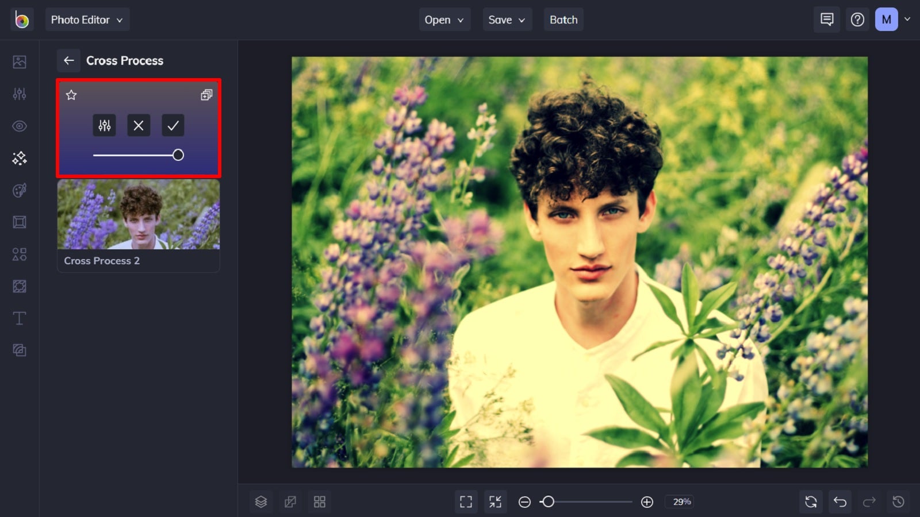Adjust the effect intensity slider handle
920x517 pixels.
point(178,155)
